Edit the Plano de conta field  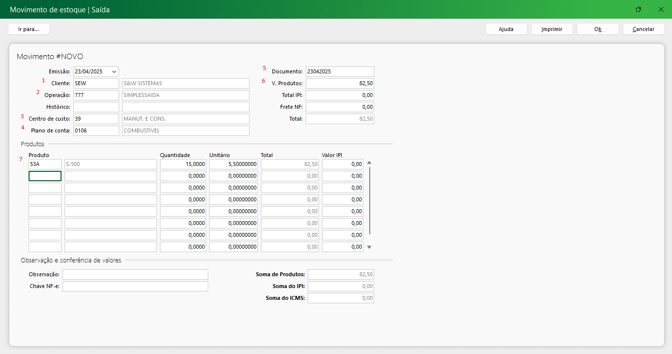[x=96, y=130]
